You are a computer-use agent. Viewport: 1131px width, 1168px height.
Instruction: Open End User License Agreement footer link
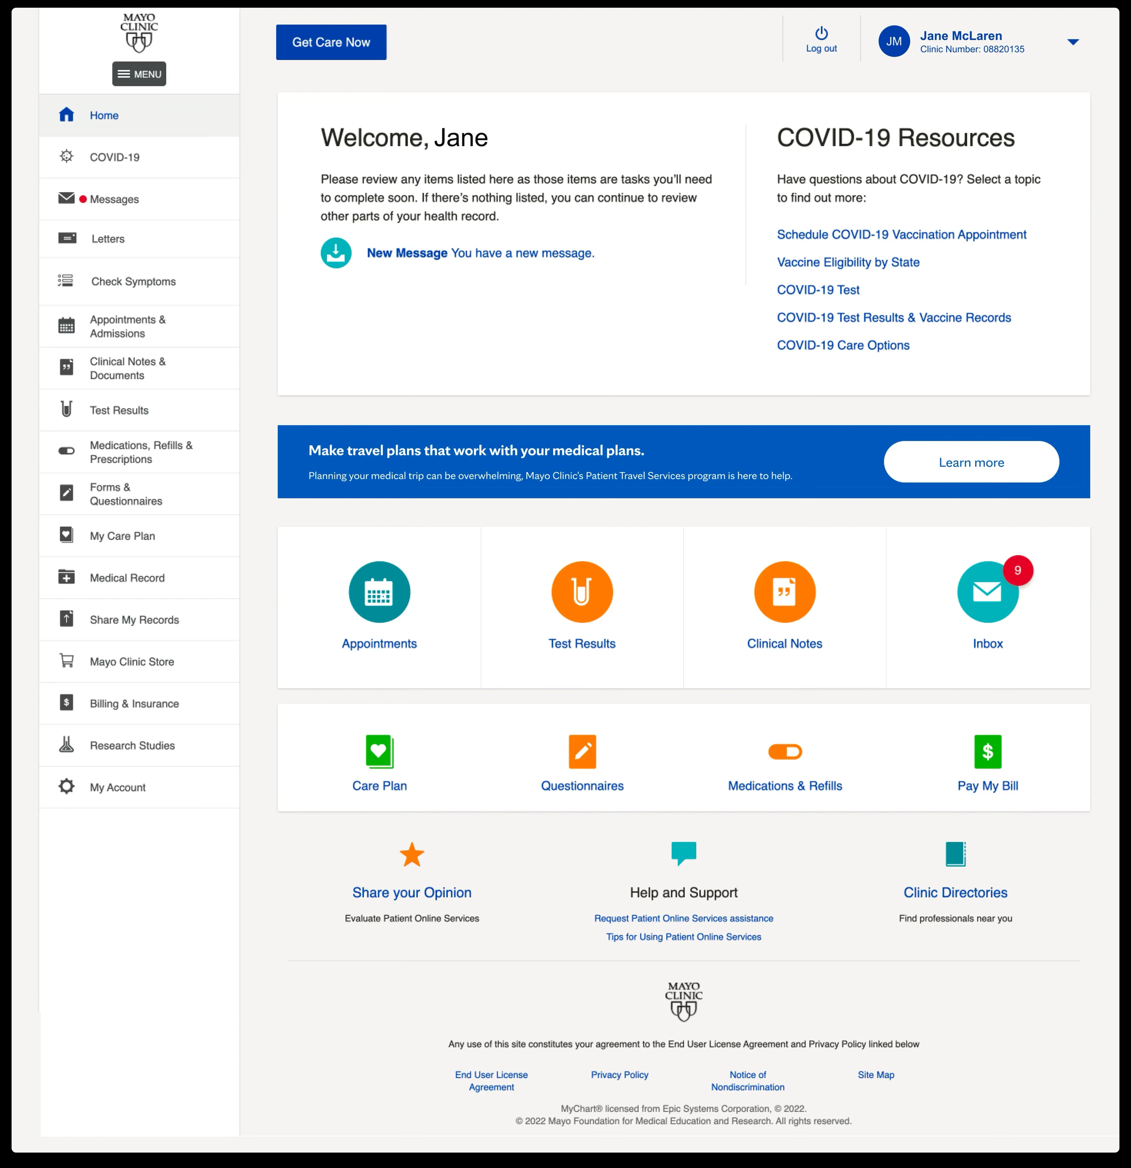click(x=491, y=1080)
